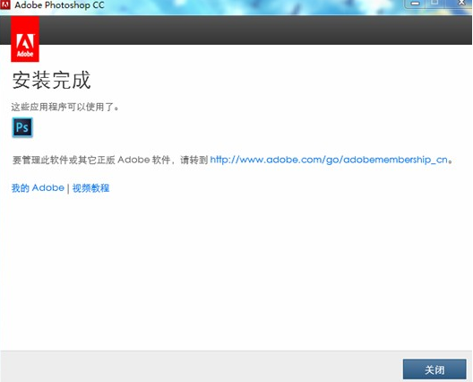Click the Adobe Photoshop CC window title
Screen dimensions: 473x382
pos(59,5)
